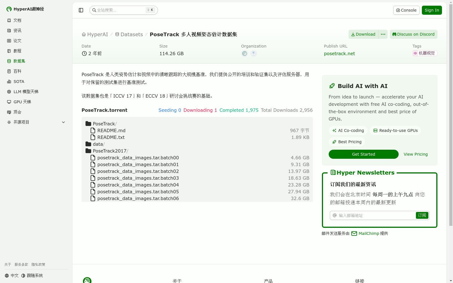Go to the 教程 section
The width and height of the screenshot is (453, 283).
tap(36, 51)
